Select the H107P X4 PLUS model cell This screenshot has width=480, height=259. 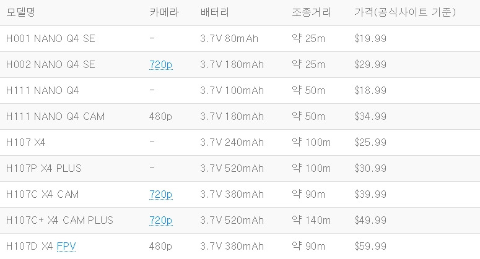tap(44, 168)
